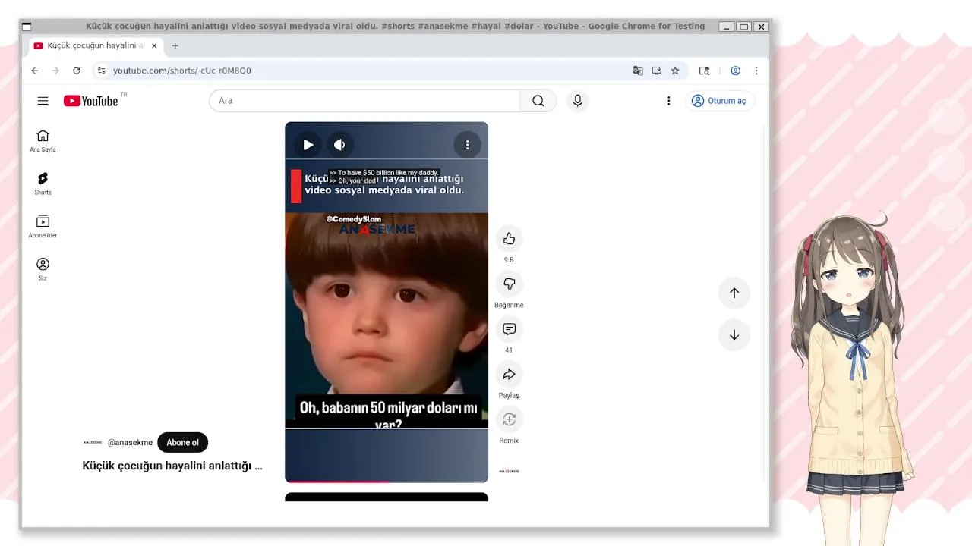
Task: Open Siz in the sidebar
Action: click(43, 269)
